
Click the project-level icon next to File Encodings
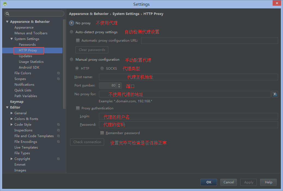[x=58, y=142]
